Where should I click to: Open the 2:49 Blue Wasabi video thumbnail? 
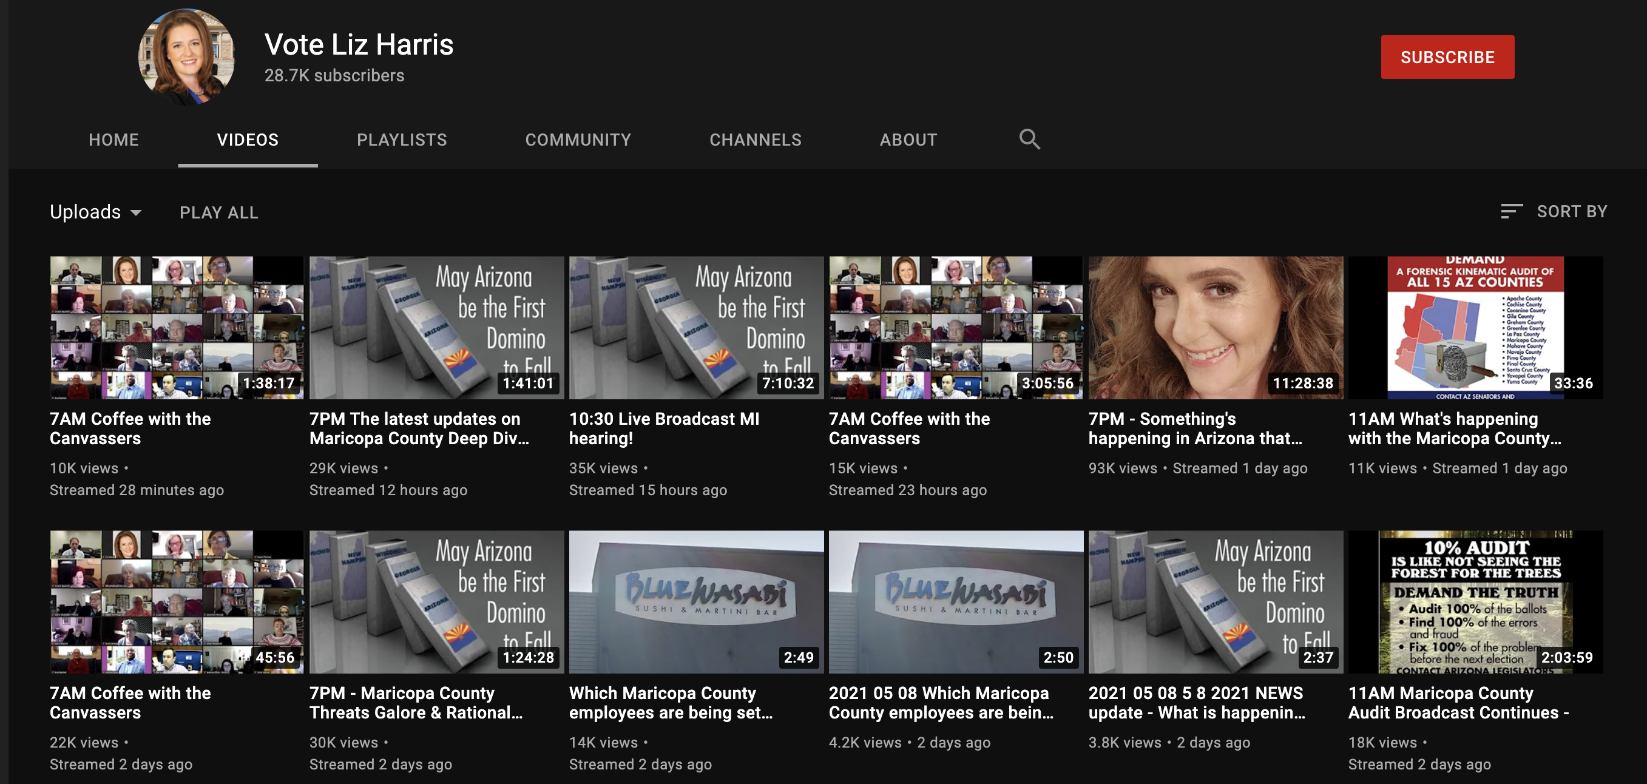(695, 601)
